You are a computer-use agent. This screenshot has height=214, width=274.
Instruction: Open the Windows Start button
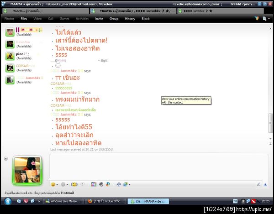(x=8, y=201)
